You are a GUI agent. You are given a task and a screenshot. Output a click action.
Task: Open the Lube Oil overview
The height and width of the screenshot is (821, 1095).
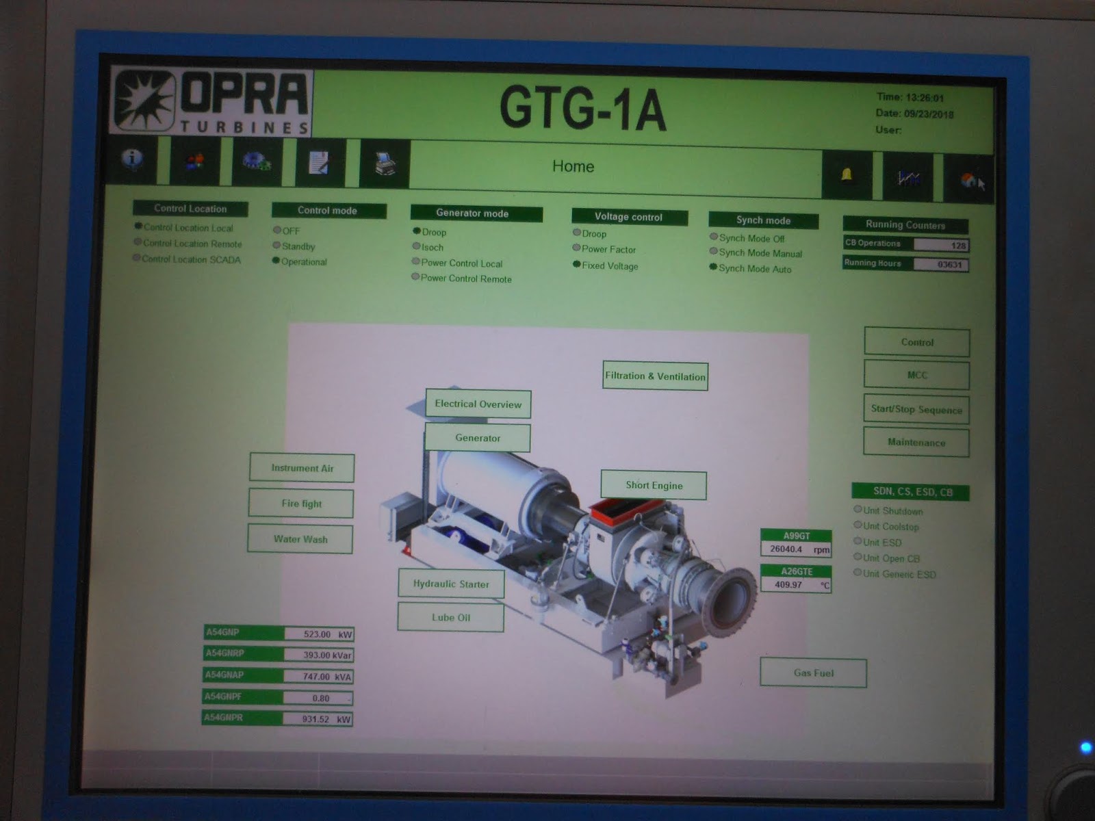(450, 616)
